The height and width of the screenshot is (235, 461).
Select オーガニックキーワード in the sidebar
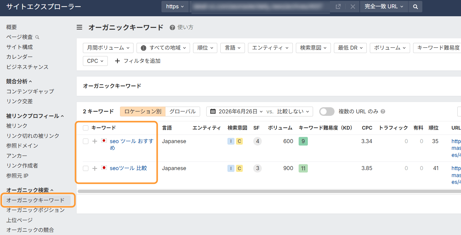coord(36,200)
